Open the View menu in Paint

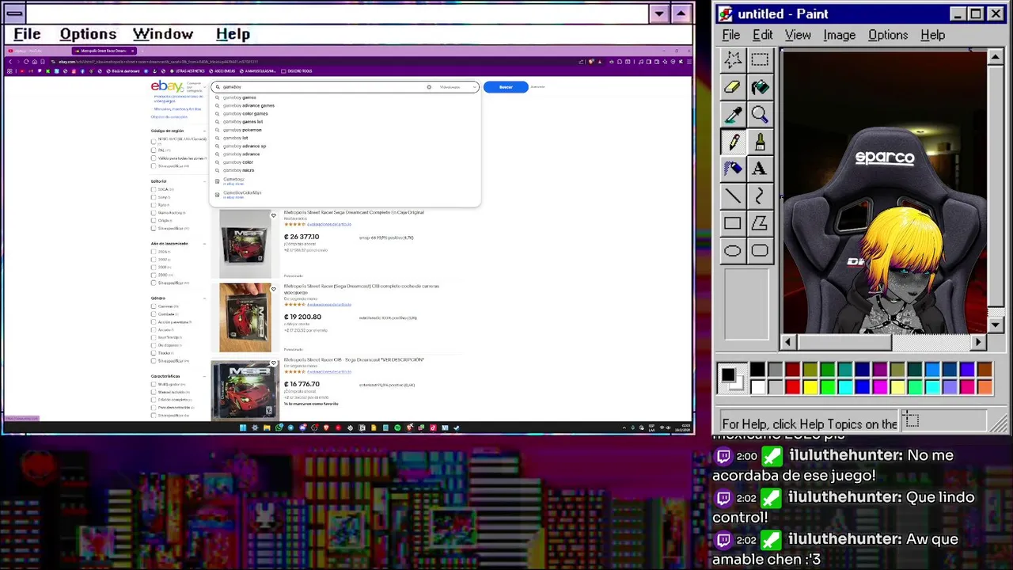798,35
